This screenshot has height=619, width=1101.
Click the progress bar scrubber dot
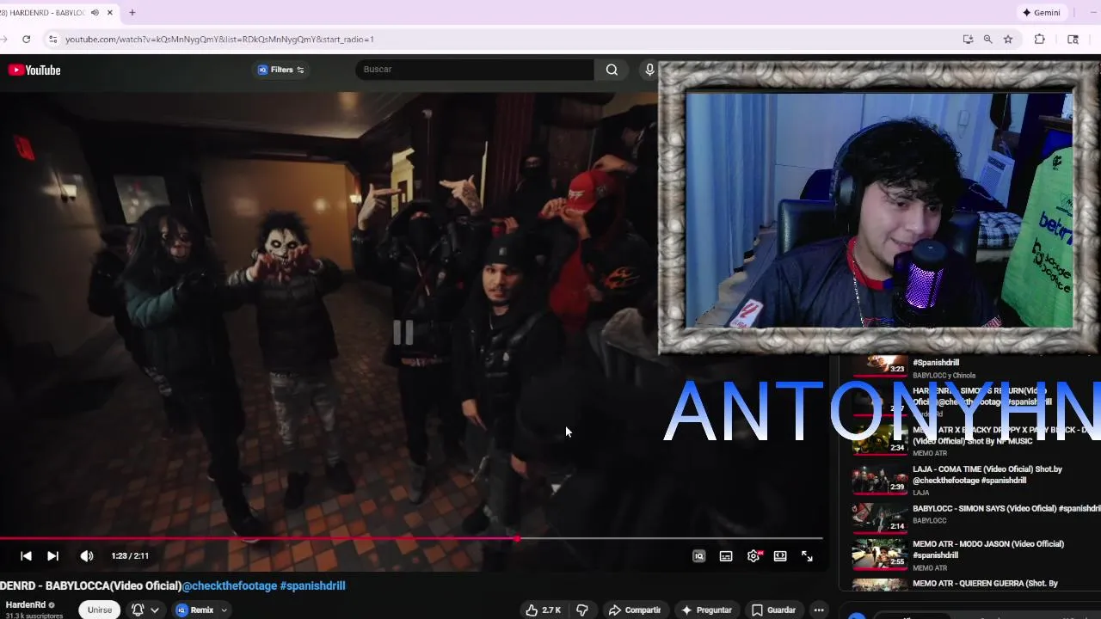point(517,539)
